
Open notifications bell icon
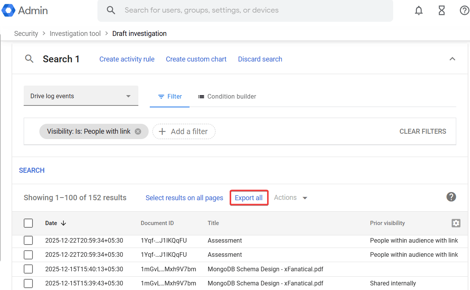click(x=419, y=10)
